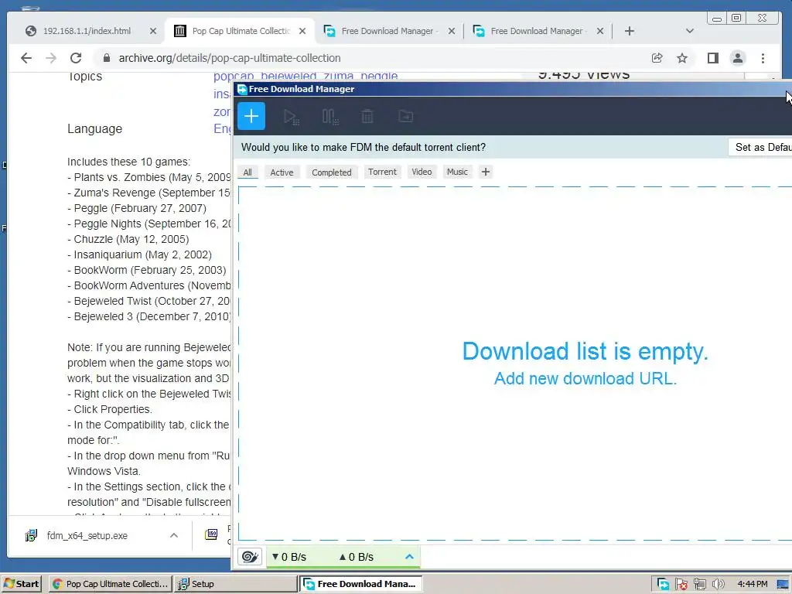Click the Set as Default button
Viewport: 792px width, 594px height.
[x=762, y=147]
